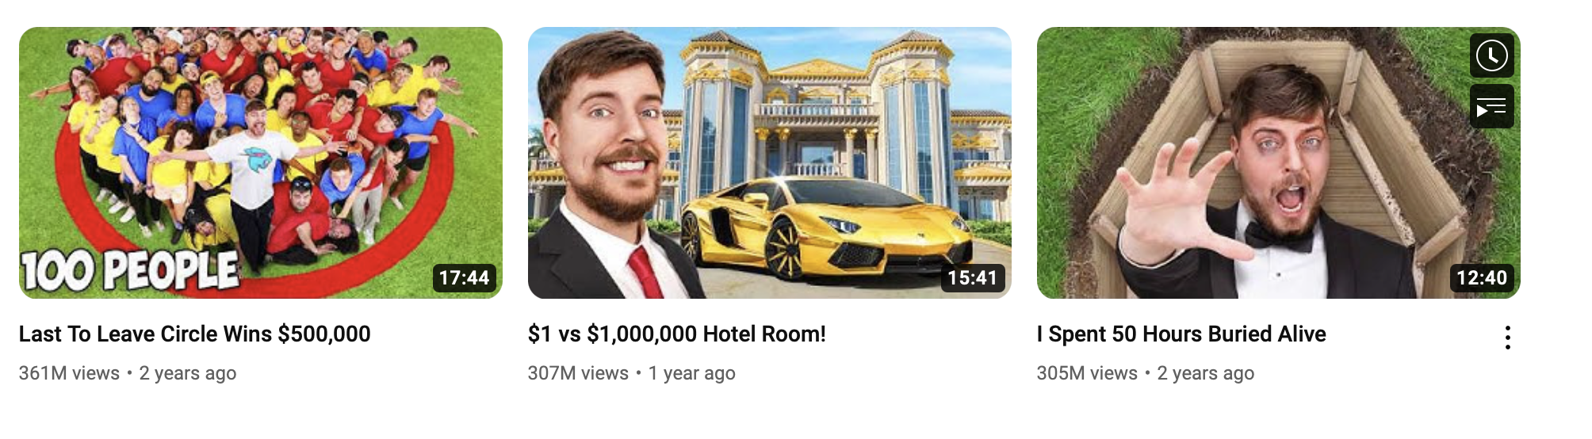Click the 1 year ago upload date text
This screenshot has width=1592, height=439.
691,373
